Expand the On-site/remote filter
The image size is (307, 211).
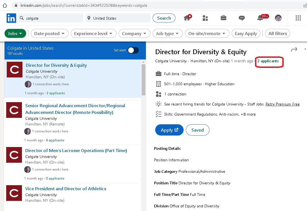[207, 33]
